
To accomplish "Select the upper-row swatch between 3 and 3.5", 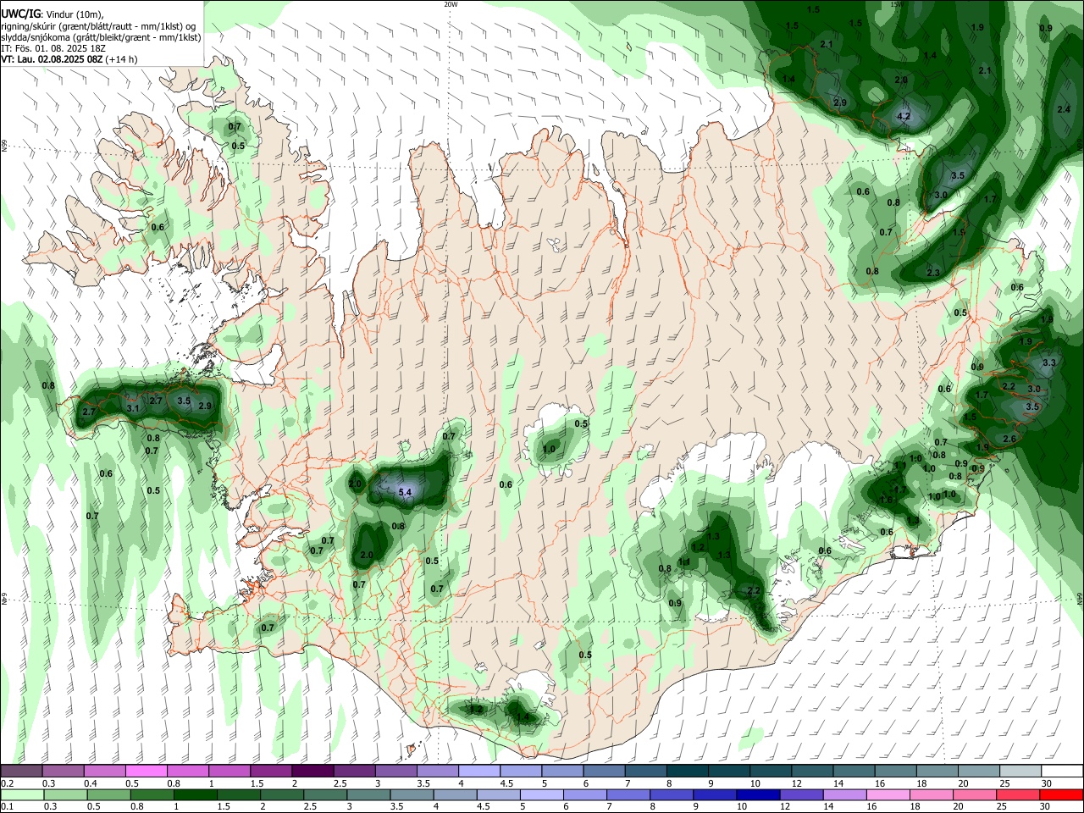I will [395, 771].
